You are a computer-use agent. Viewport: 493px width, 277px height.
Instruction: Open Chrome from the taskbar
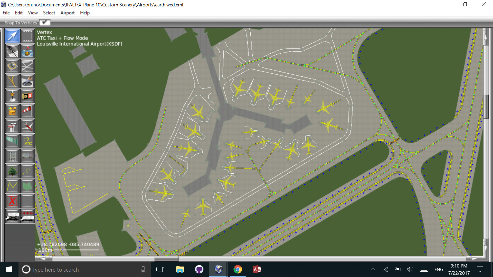pyautogui.click(x=238, y=269)
